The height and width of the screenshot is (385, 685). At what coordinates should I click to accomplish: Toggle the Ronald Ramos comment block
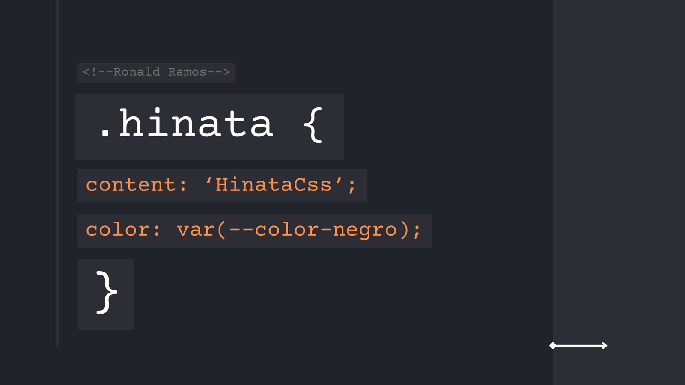click(x=156, y=72)
